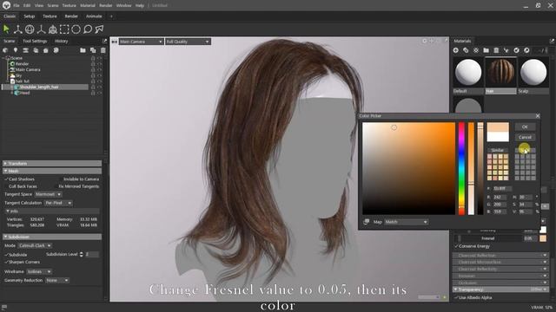Click the viewport camera icon beside Main Camera

click(x=114, y=42)
